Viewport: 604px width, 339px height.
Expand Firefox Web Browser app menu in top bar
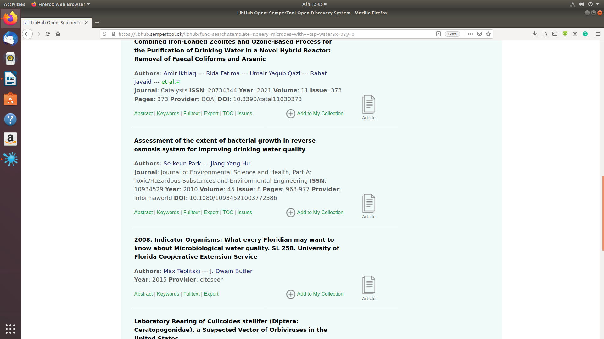click(x=61, y=4)
